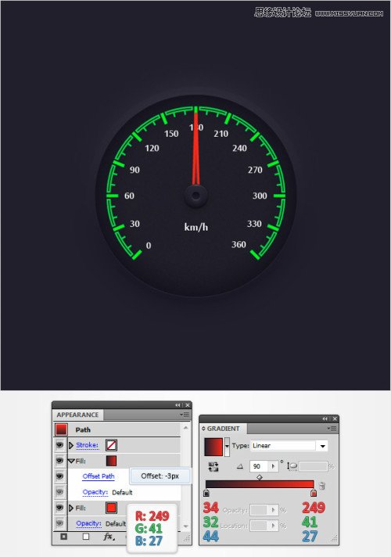The image size is (391, 557).
Task: Select the left dark gradient stop
Action: coord(206,493)
